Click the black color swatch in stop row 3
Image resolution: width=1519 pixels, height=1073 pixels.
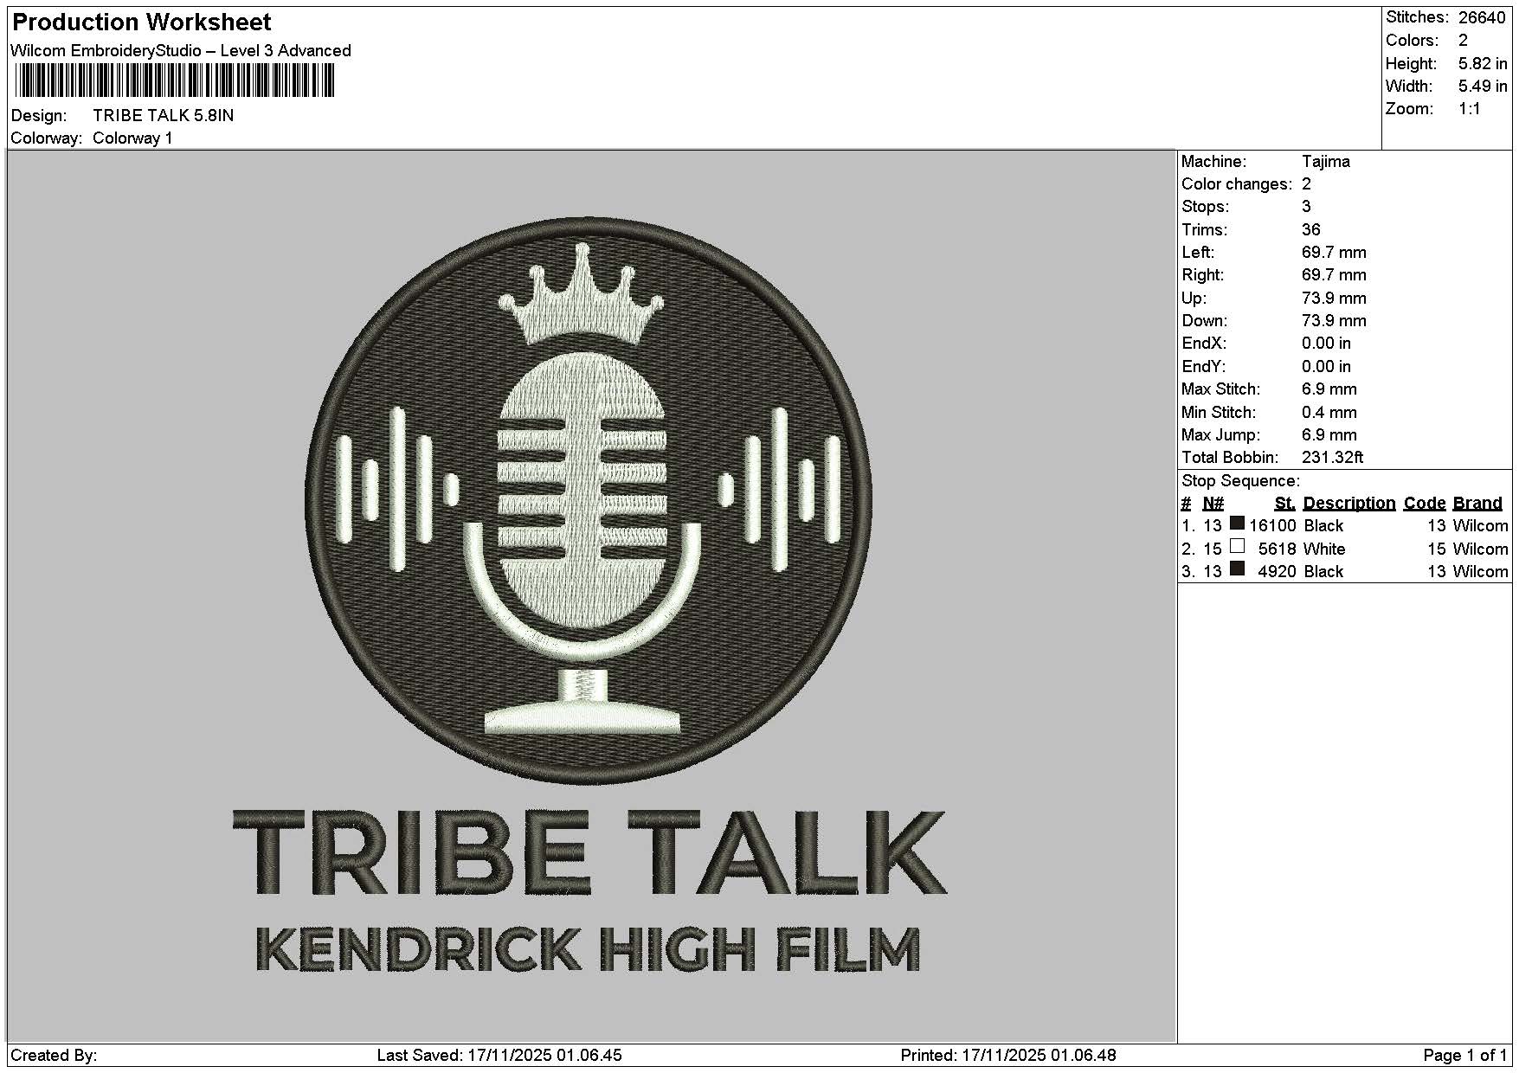click(1237, 569)
